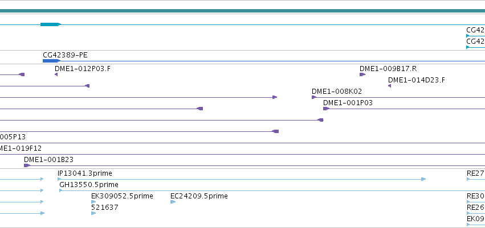Click the DME1-014D23.F label
The width and height of the screenshot is (485, 228).
417,80
